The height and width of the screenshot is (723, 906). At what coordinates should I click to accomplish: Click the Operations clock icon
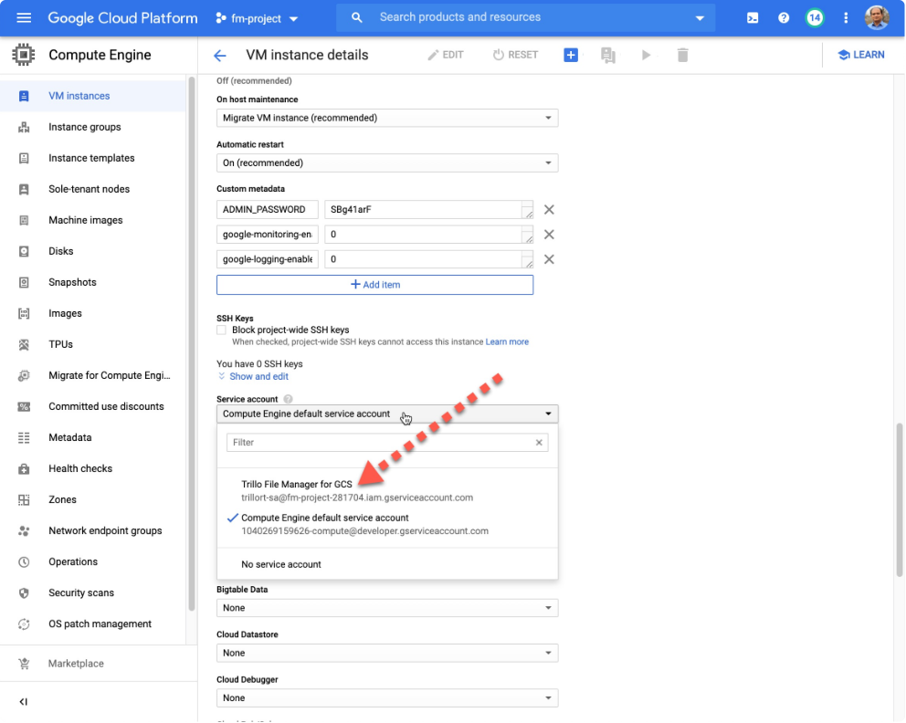coord(24,562)
